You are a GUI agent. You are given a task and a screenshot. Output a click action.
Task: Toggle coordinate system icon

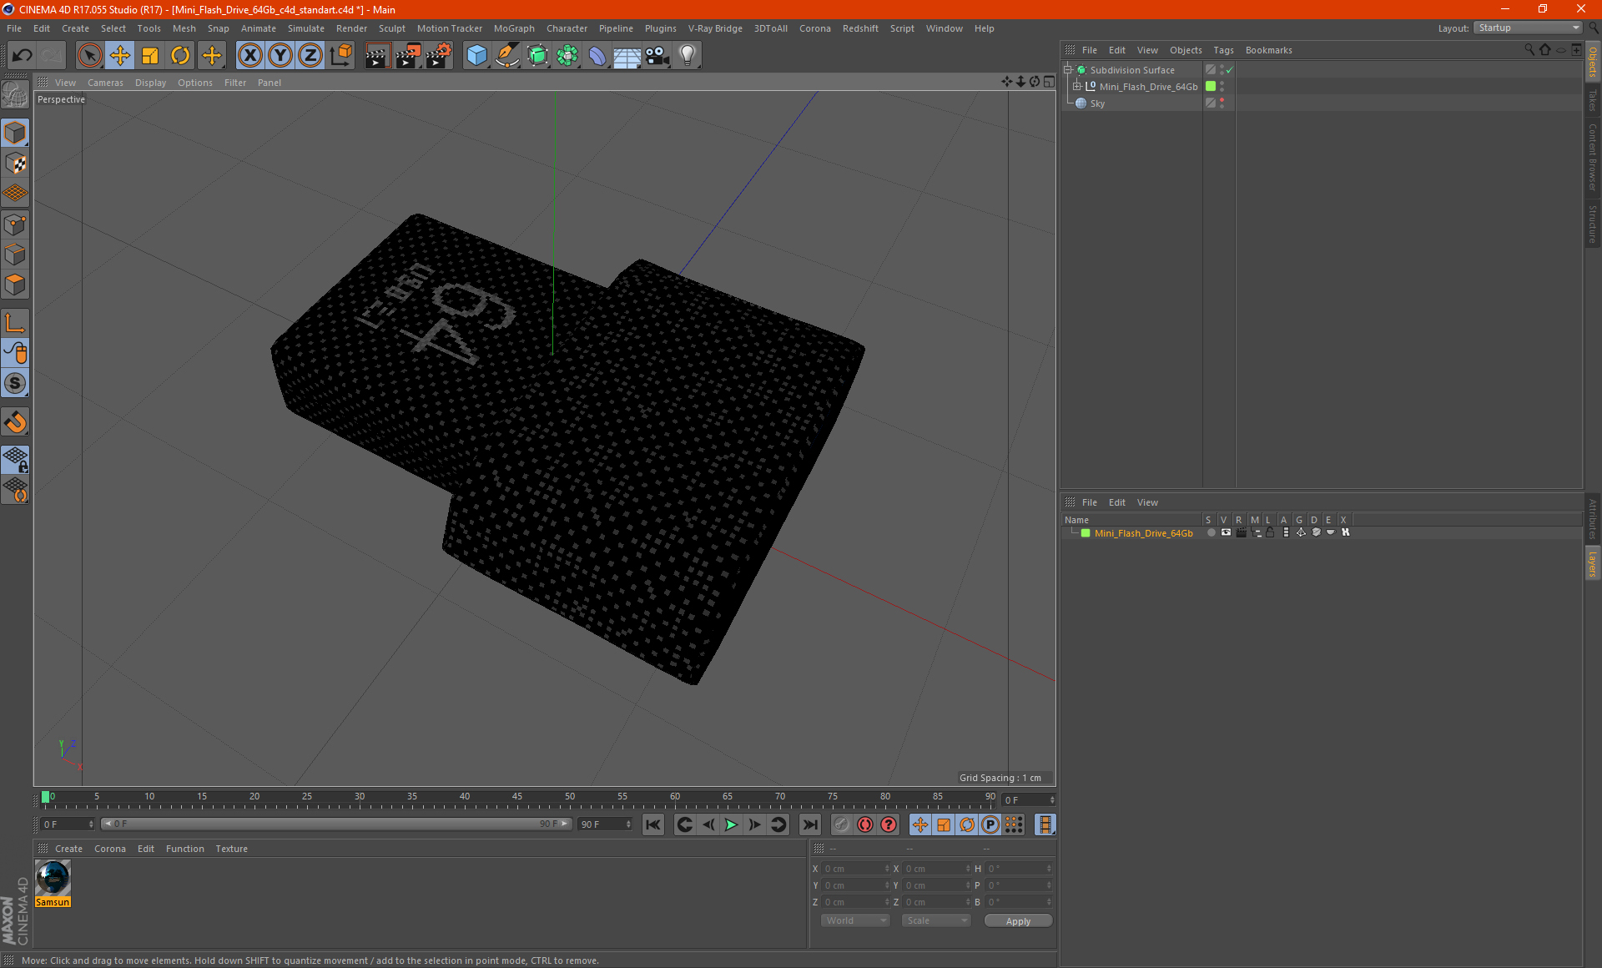coord(340,56)
